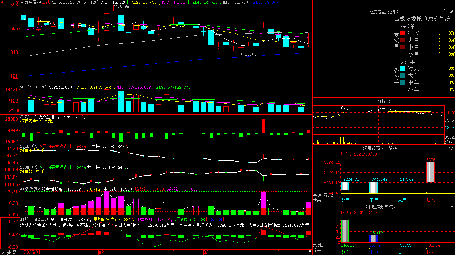455x255 pixels.
Task: Click the 强势线: 3.000 label
Action: pyautogui.click(x=150, y=189)
